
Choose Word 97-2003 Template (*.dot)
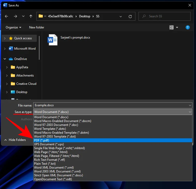coord(113,137)
